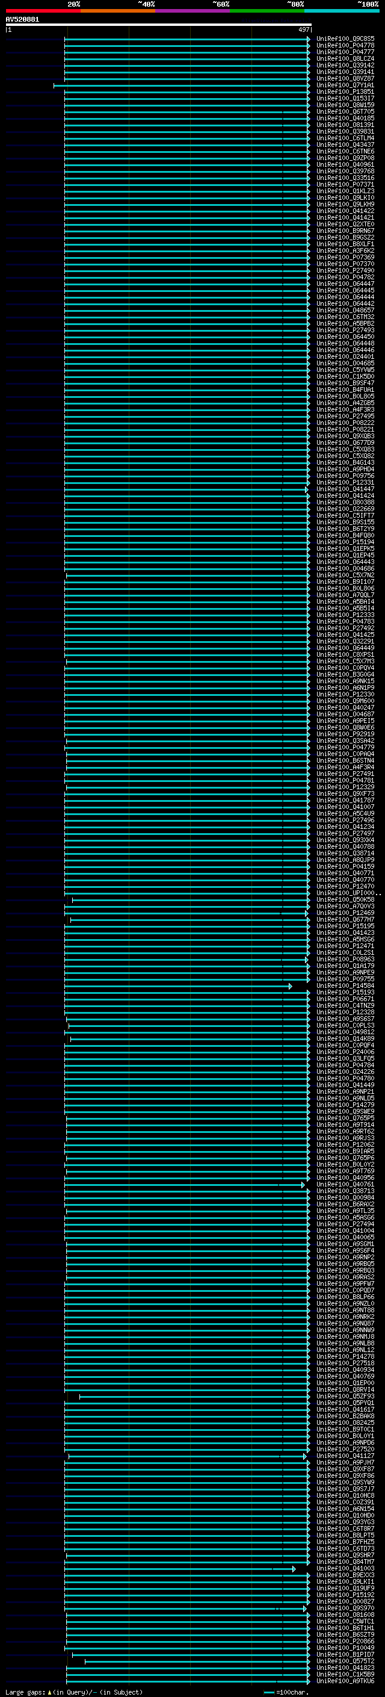Screen dimensions: 385x1697
Task: Click hit label UniRef100_A9NZL0
Action: (x=345, y=1304)
